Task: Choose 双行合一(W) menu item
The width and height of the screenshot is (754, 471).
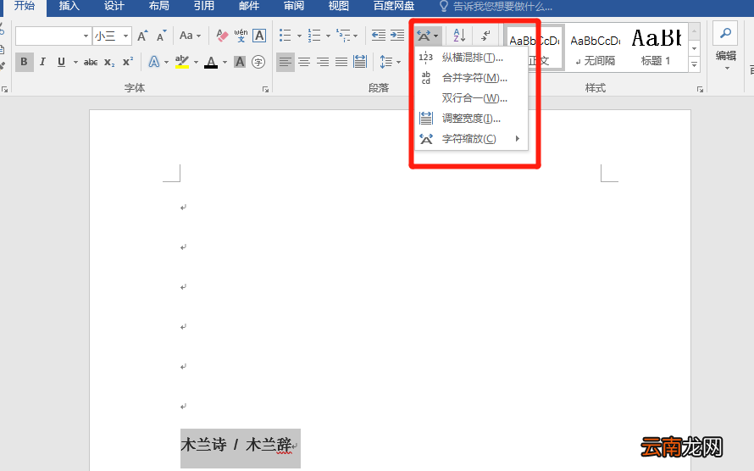Action: tap(471, 98)
